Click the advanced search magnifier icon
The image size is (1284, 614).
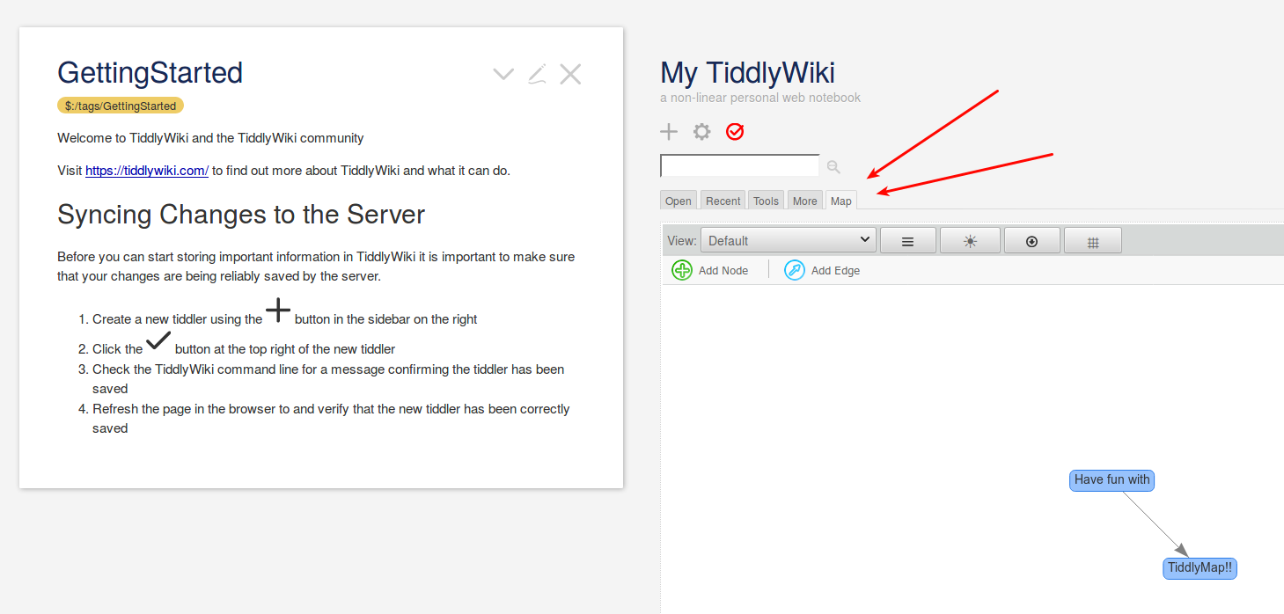[833, 166]
